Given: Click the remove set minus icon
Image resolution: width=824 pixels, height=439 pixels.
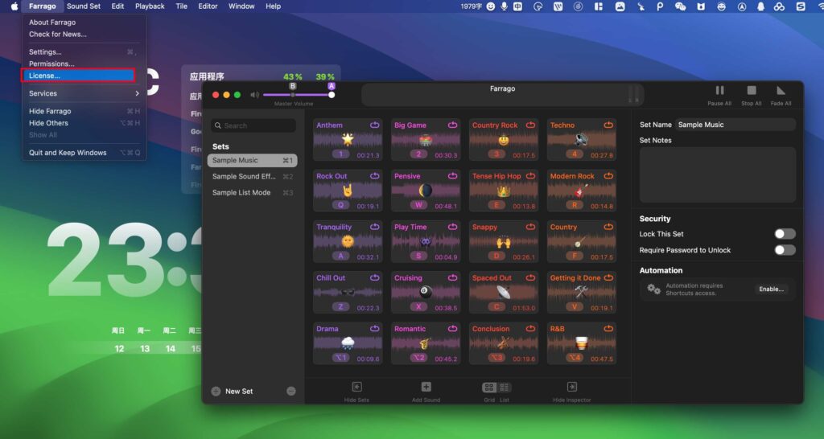Looking at the screenshot, I should pyautogui.click(x=291, y=392).
